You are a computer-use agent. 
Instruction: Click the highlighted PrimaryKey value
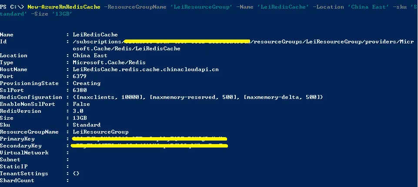pos(149,138)
